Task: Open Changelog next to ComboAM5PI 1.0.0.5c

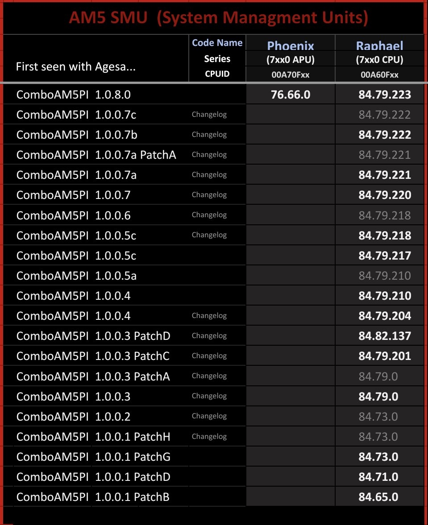Action: (209, 235)
